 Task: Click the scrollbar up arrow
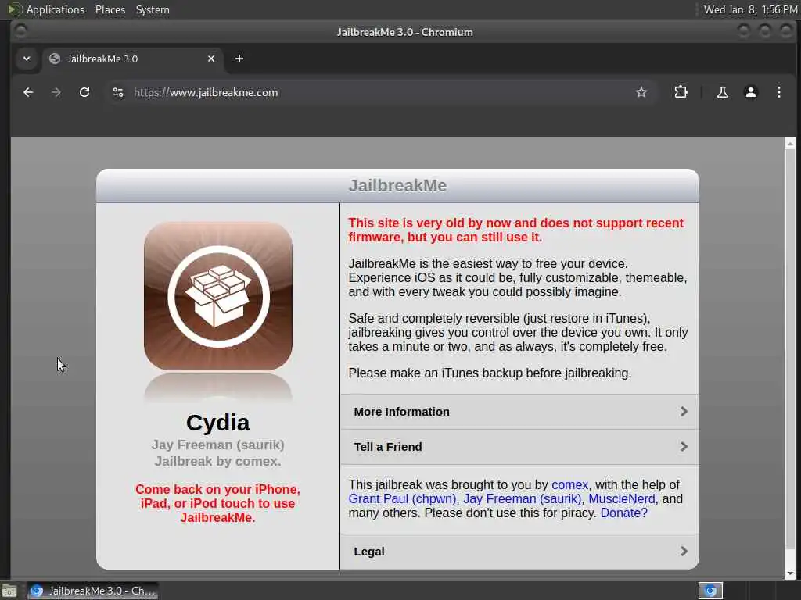(x=790, y=144)
